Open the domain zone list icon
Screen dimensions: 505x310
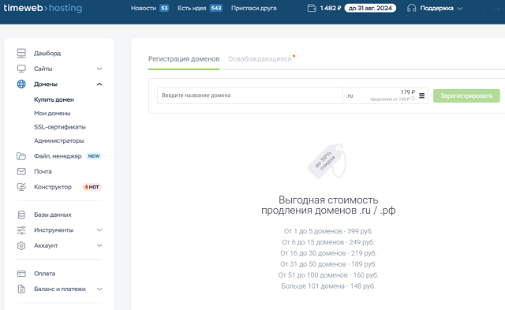[421, 95]
